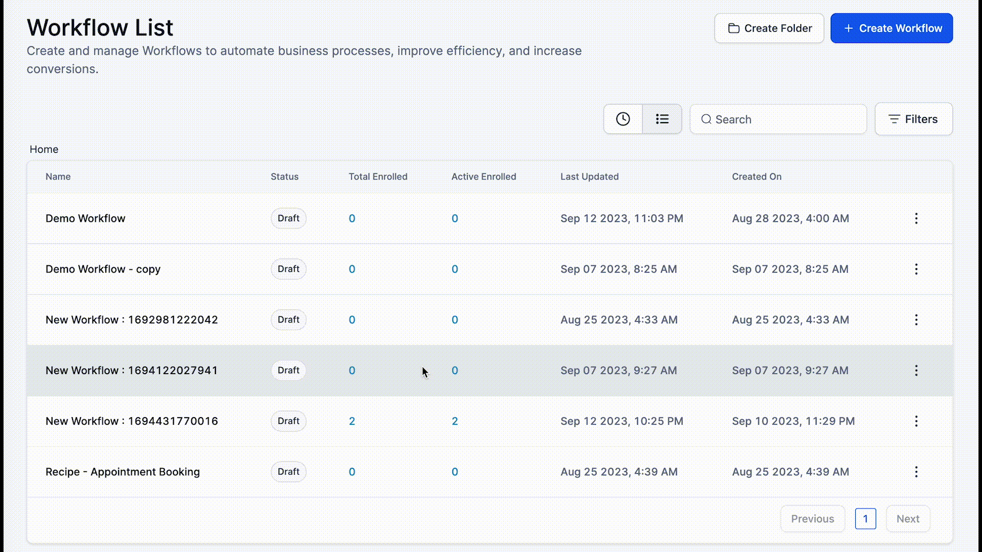The height and width of the screenshot is (552, 982).
Task: Switch to the list view icon
Action: click(662, 119)
